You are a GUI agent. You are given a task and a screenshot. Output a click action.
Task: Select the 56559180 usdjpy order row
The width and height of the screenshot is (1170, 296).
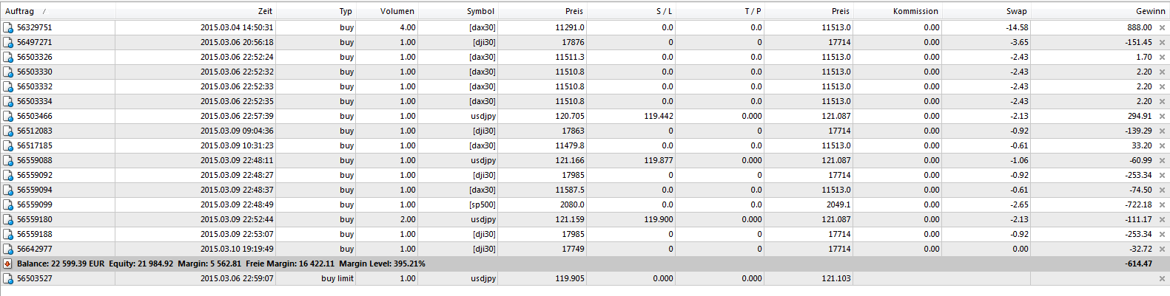[x=585, y=220]
